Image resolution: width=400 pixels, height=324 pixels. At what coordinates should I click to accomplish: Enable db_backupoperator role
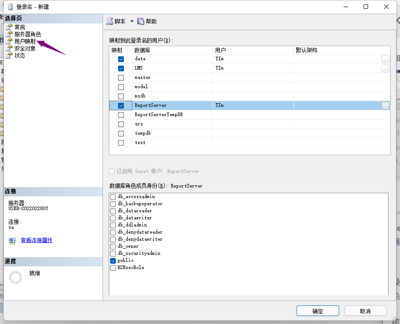(x=113, y=204)
